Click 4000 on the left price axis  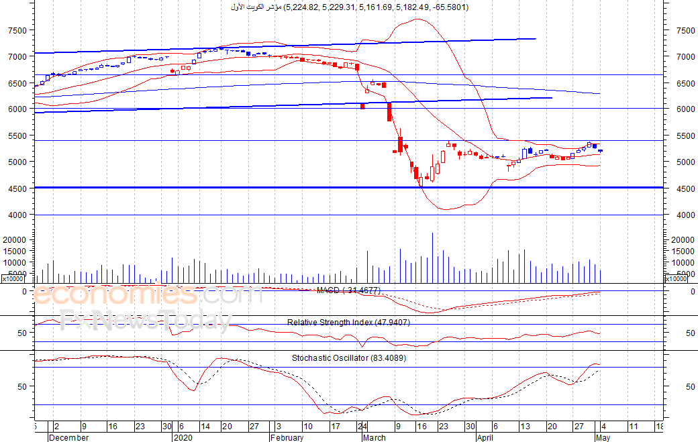tap(18, 215)
